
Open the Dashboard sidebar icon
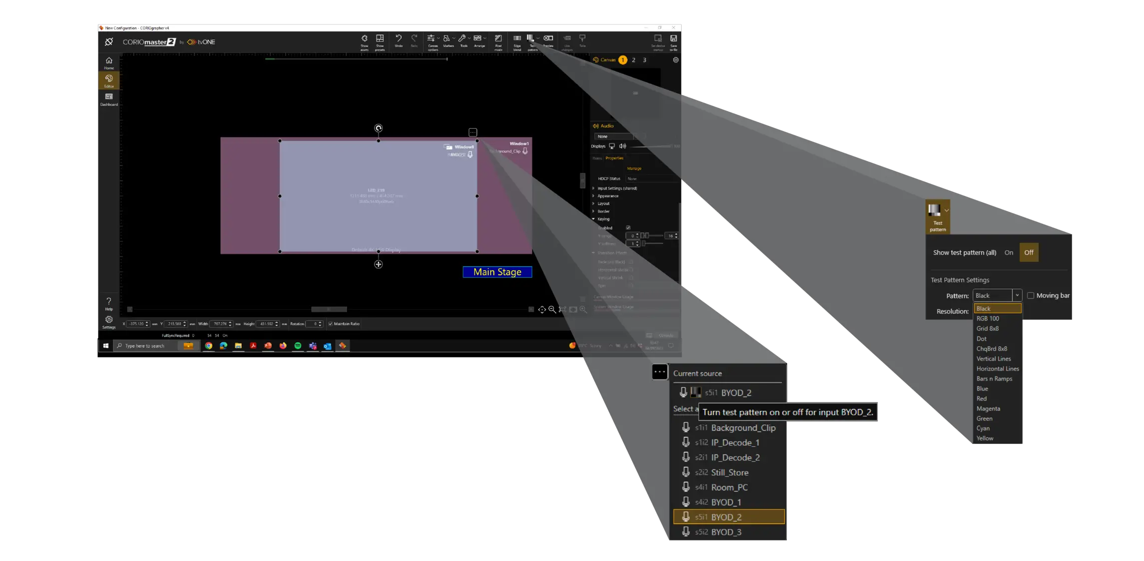109,99
